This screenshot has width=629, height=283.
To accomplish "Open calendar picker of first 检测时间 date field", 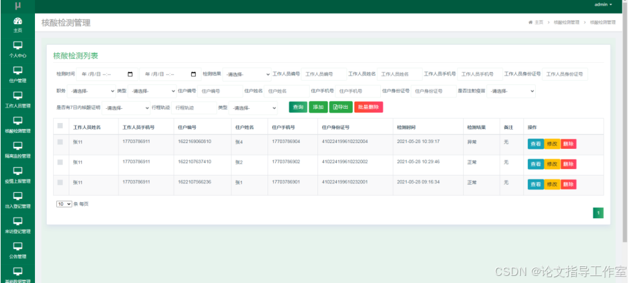I will (x=130, y=74).
